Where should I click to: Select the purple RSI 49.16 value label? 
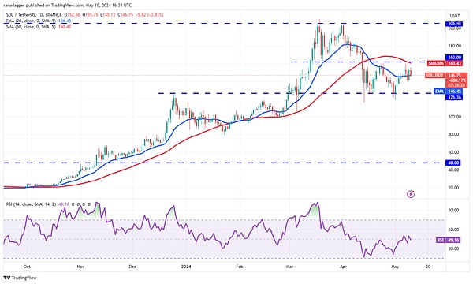coord(449,240)
